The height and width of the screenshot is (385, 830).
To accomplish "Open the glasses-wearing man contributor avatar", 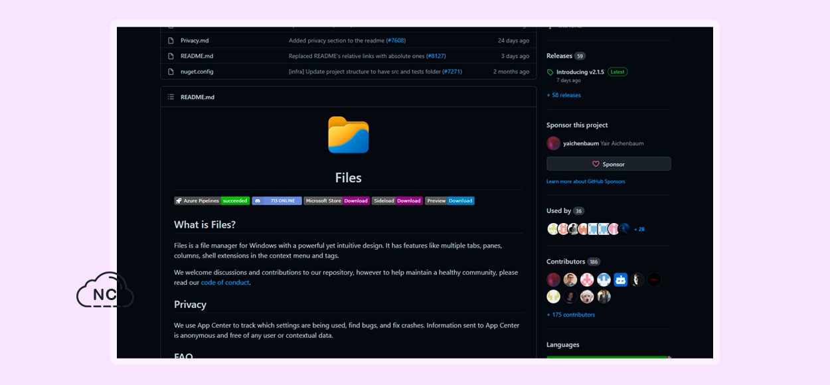I will (570, 279).
